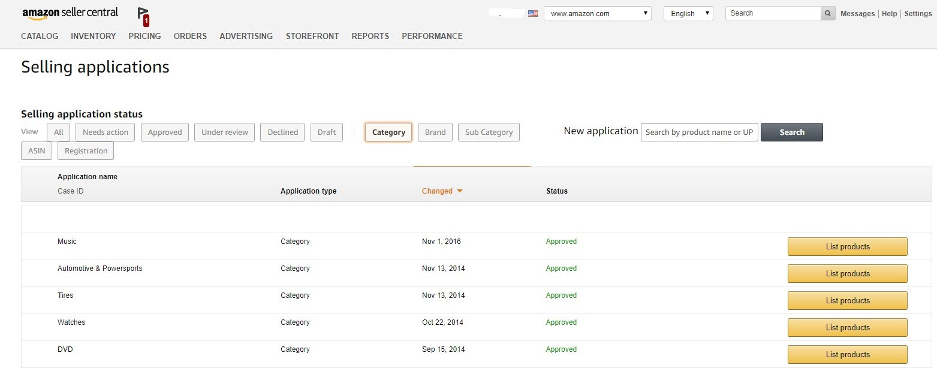Open the notification flag icon
Image resolution: width=937 pixels, height=374 pixels.
tap(143, 16)
